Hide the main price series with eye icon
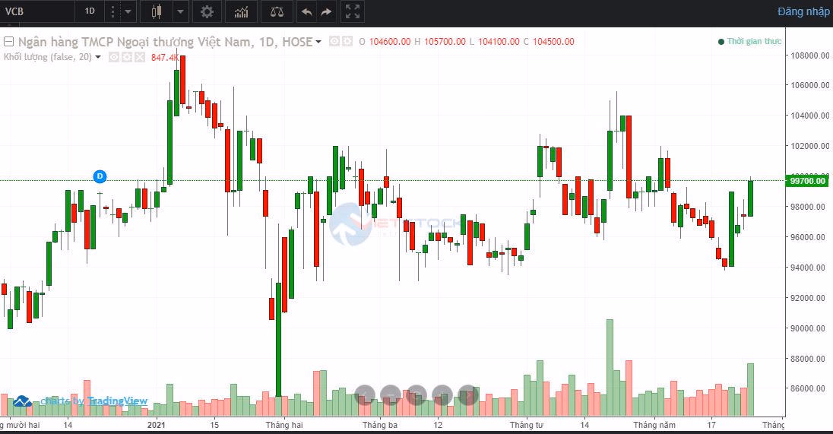The height and width of the screenshot is (434, 833). [333, 42]
